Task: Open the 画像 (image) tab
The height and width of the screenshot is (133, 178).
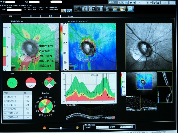Action: click(x=50, y=16)
